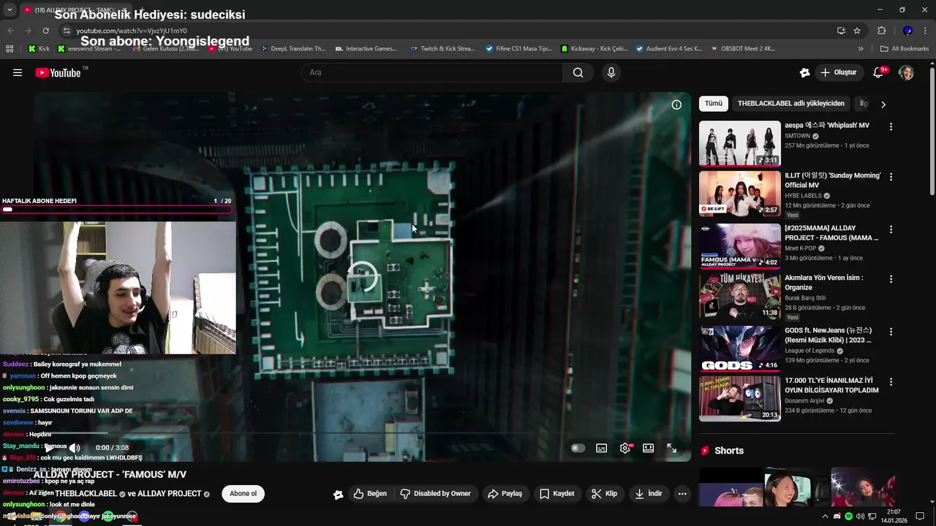The image size is (936, 526).
Task: Click the search magnifier button
Action: click(578, 72)
